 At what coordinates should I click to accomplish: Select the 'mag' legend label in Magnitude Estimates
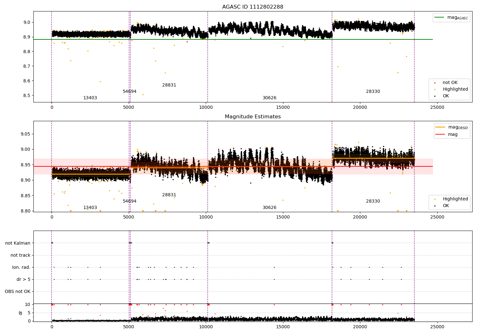[x=453, y=135]
